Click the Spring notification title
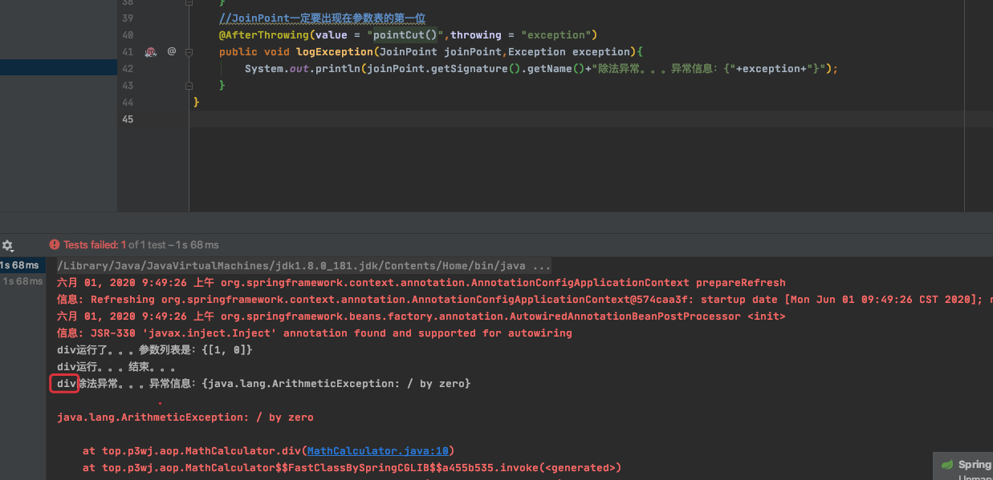993x480 pixels. pyautogui.click(x=974, y=465)
